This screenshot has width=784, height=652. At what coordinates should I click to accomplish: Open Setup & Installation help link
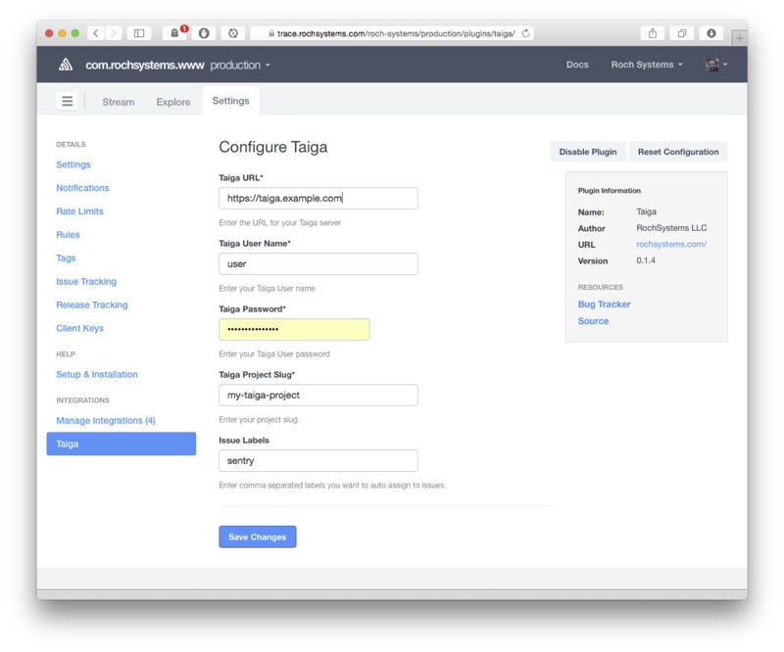click(96, 374)
